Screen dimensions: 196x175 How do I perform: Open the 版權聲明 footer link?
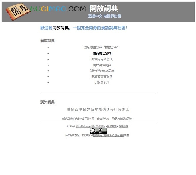(x=112, y=127)
